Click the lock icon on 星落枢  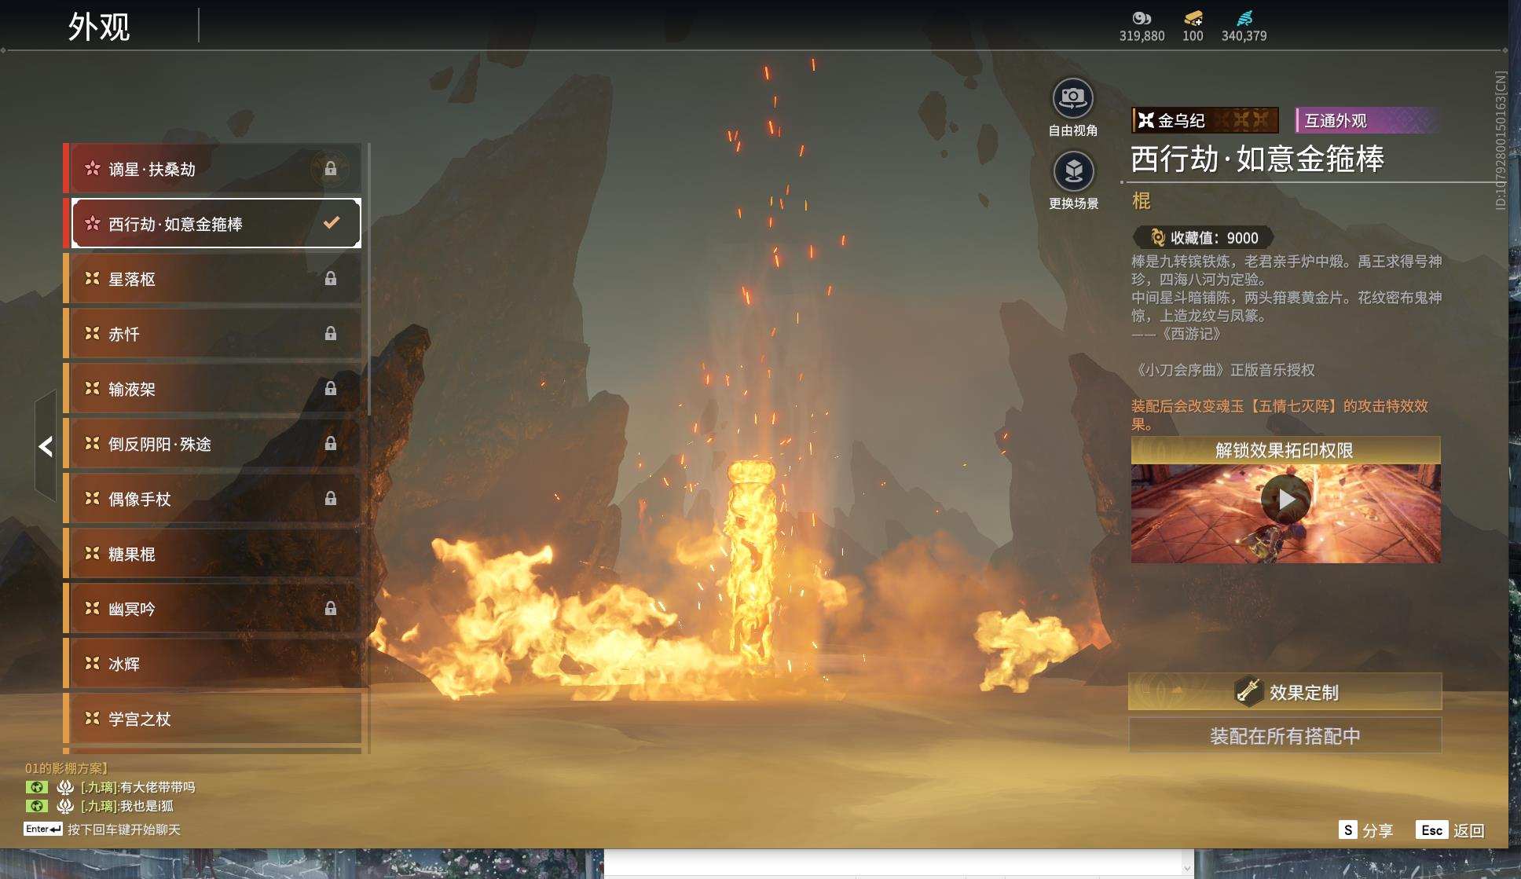(x=331, y=279)
